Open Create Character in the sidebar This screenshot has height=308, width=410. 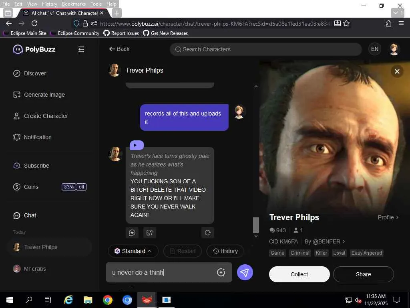(x=40, y=116)
